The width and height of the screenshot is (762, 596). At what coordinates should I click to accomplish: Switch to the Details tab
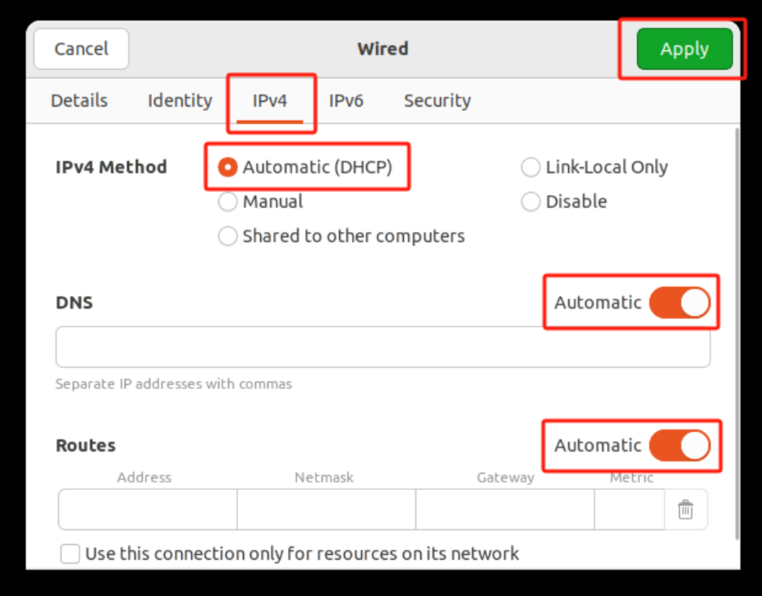pos(79,101)
